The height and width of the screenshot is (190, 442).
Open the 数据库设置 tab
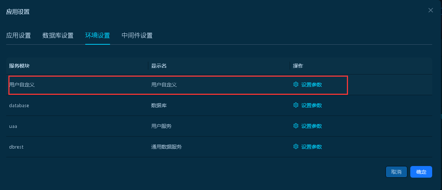(58, 36)
